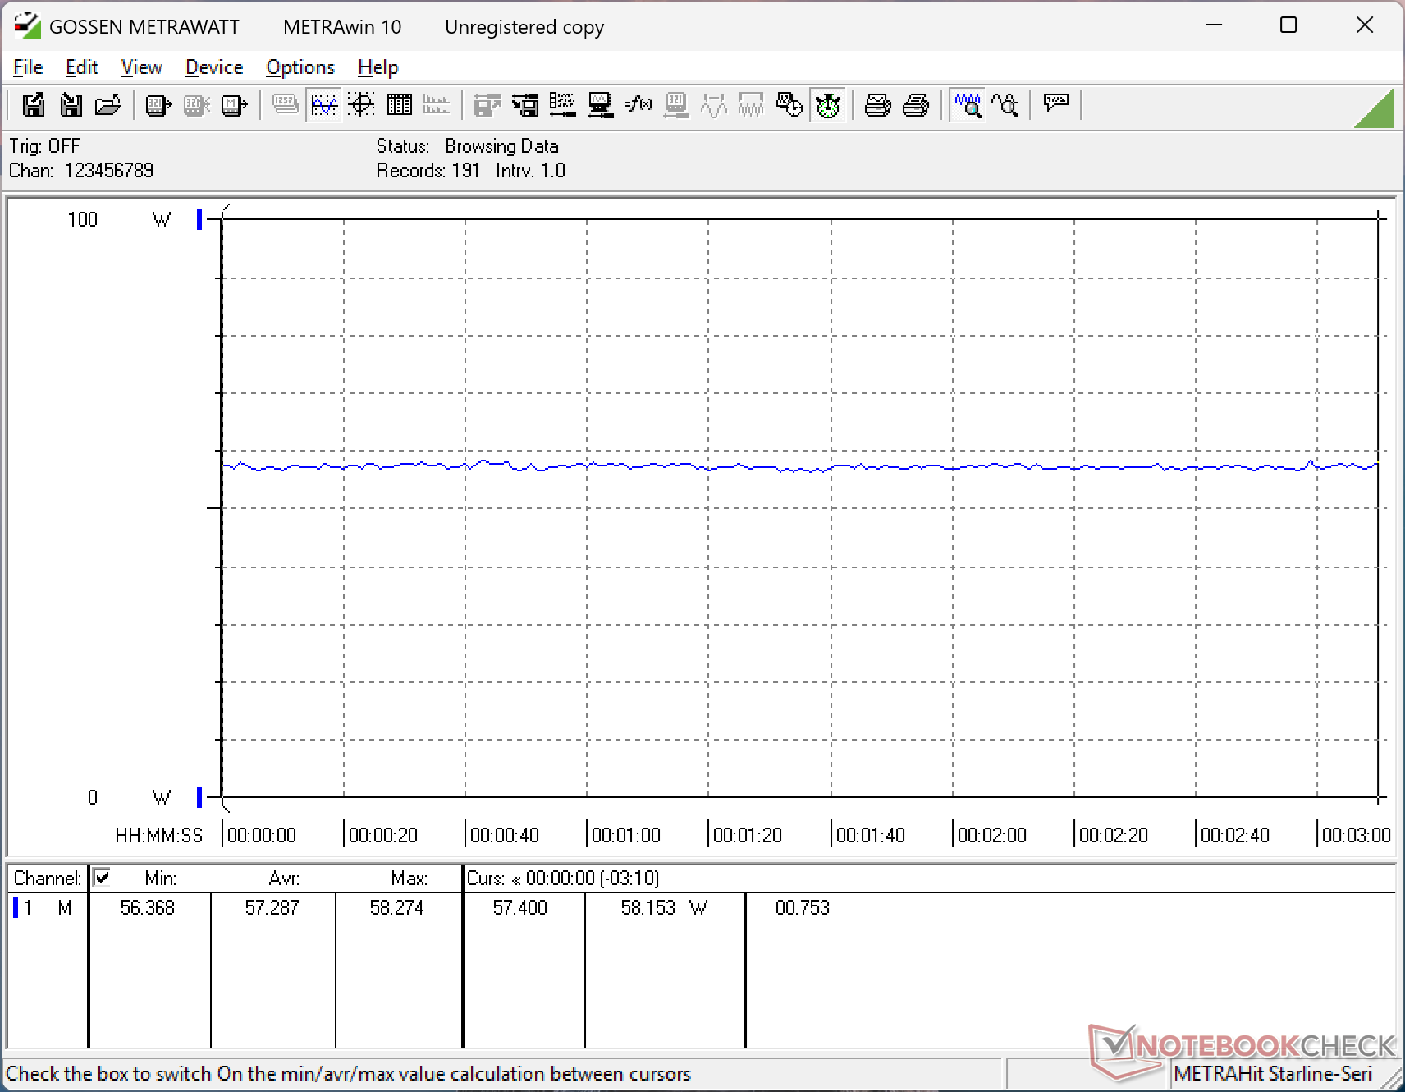Click the 00:01:00 time axis label

(625, 836)
